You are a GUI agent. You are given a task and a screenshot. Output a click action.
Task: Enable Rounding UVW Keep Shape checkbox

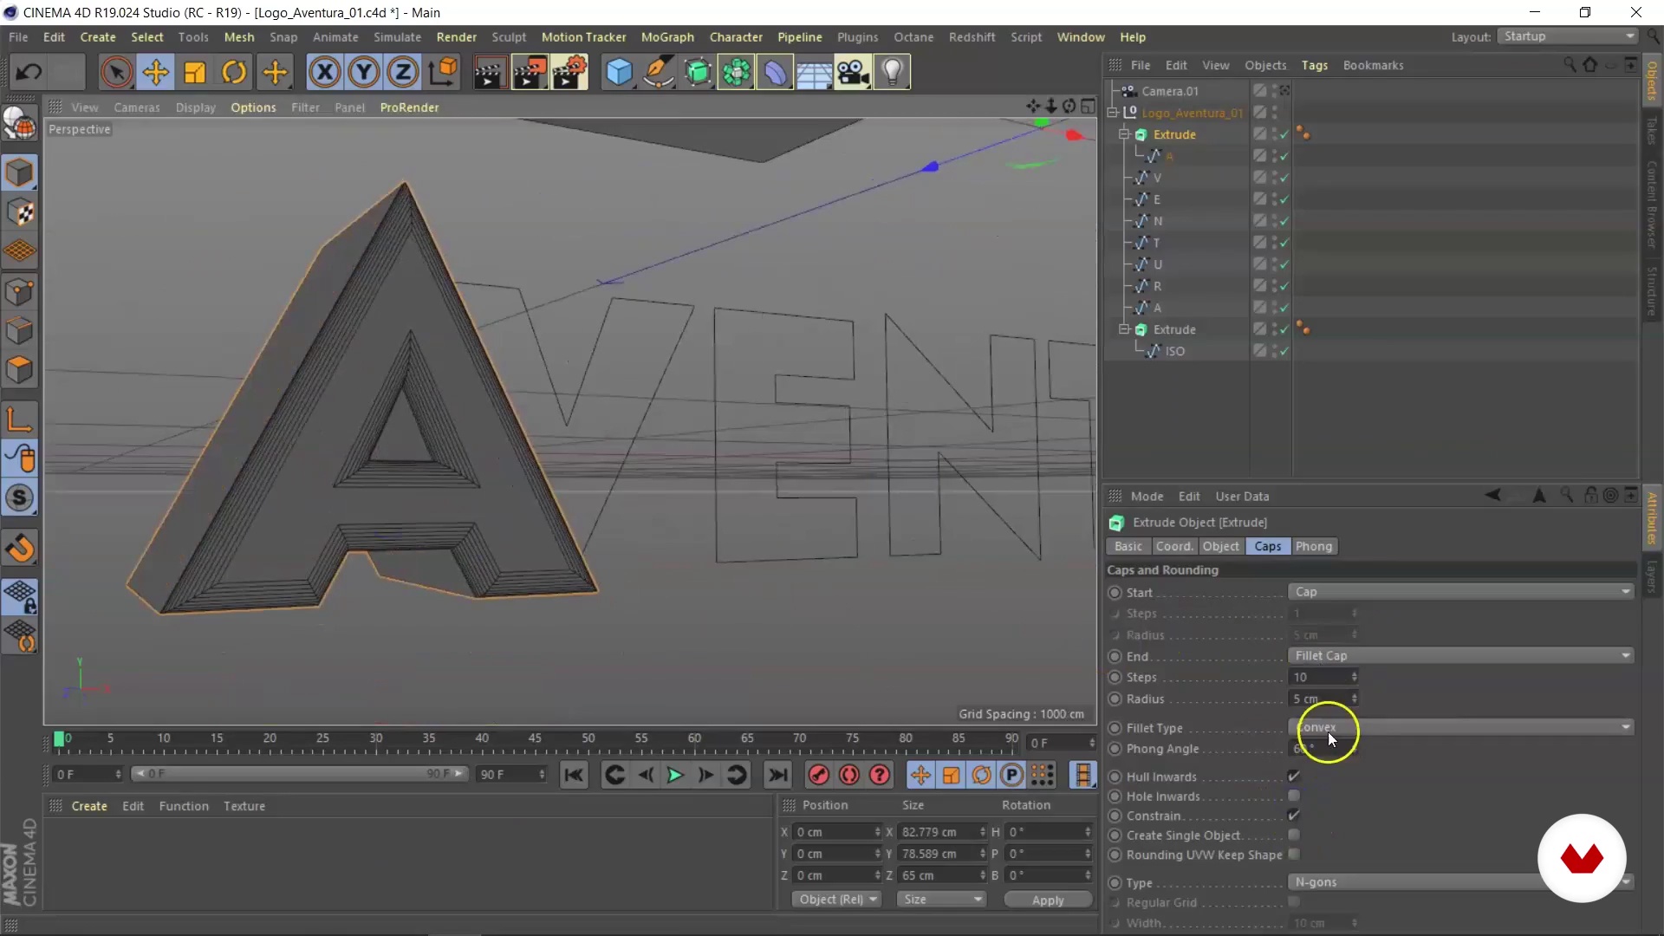coord(1294,855)
